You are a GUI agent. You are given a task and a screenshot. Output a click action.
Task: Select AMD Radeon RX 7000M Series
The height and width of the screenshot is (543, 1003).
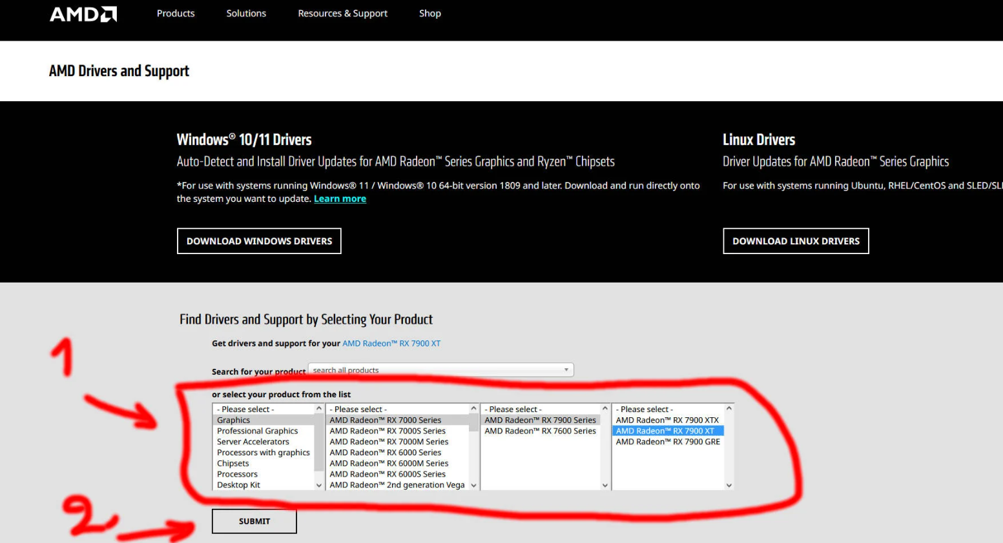click(x=398, y=442)
